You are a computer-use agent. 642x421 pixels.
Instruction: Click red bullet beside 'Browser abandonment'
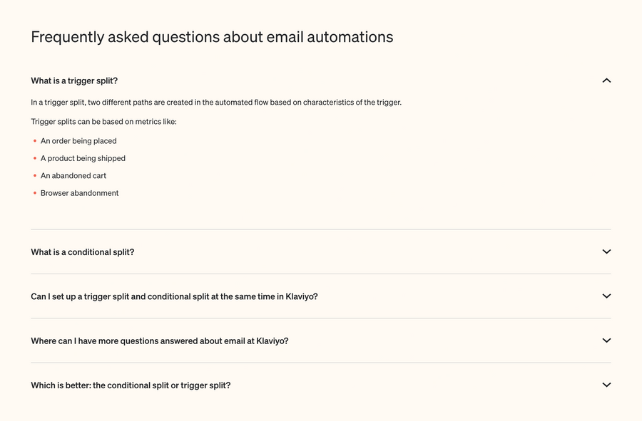tap(34, 193)
